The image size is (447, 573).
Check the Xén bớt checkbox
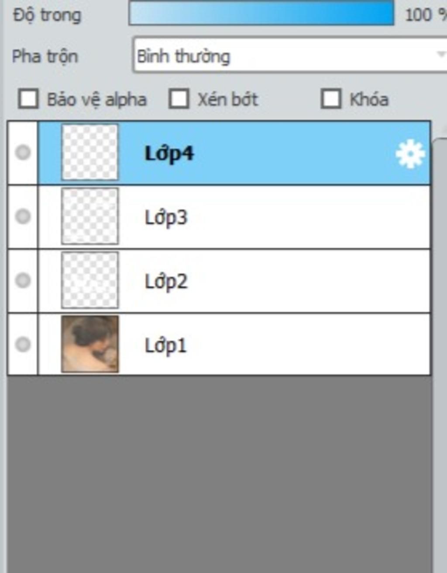tap(179, 99)
